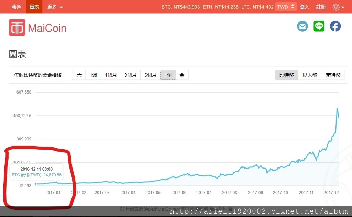Select the 3個月 time range

131,75
